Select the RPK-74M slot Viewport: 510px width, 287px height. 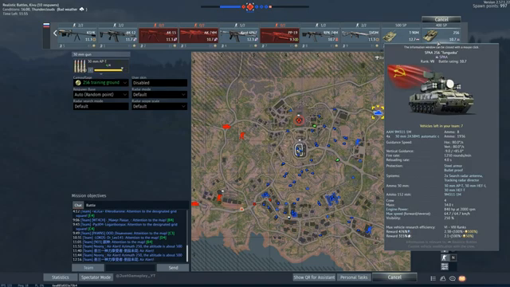click(320, 35)
